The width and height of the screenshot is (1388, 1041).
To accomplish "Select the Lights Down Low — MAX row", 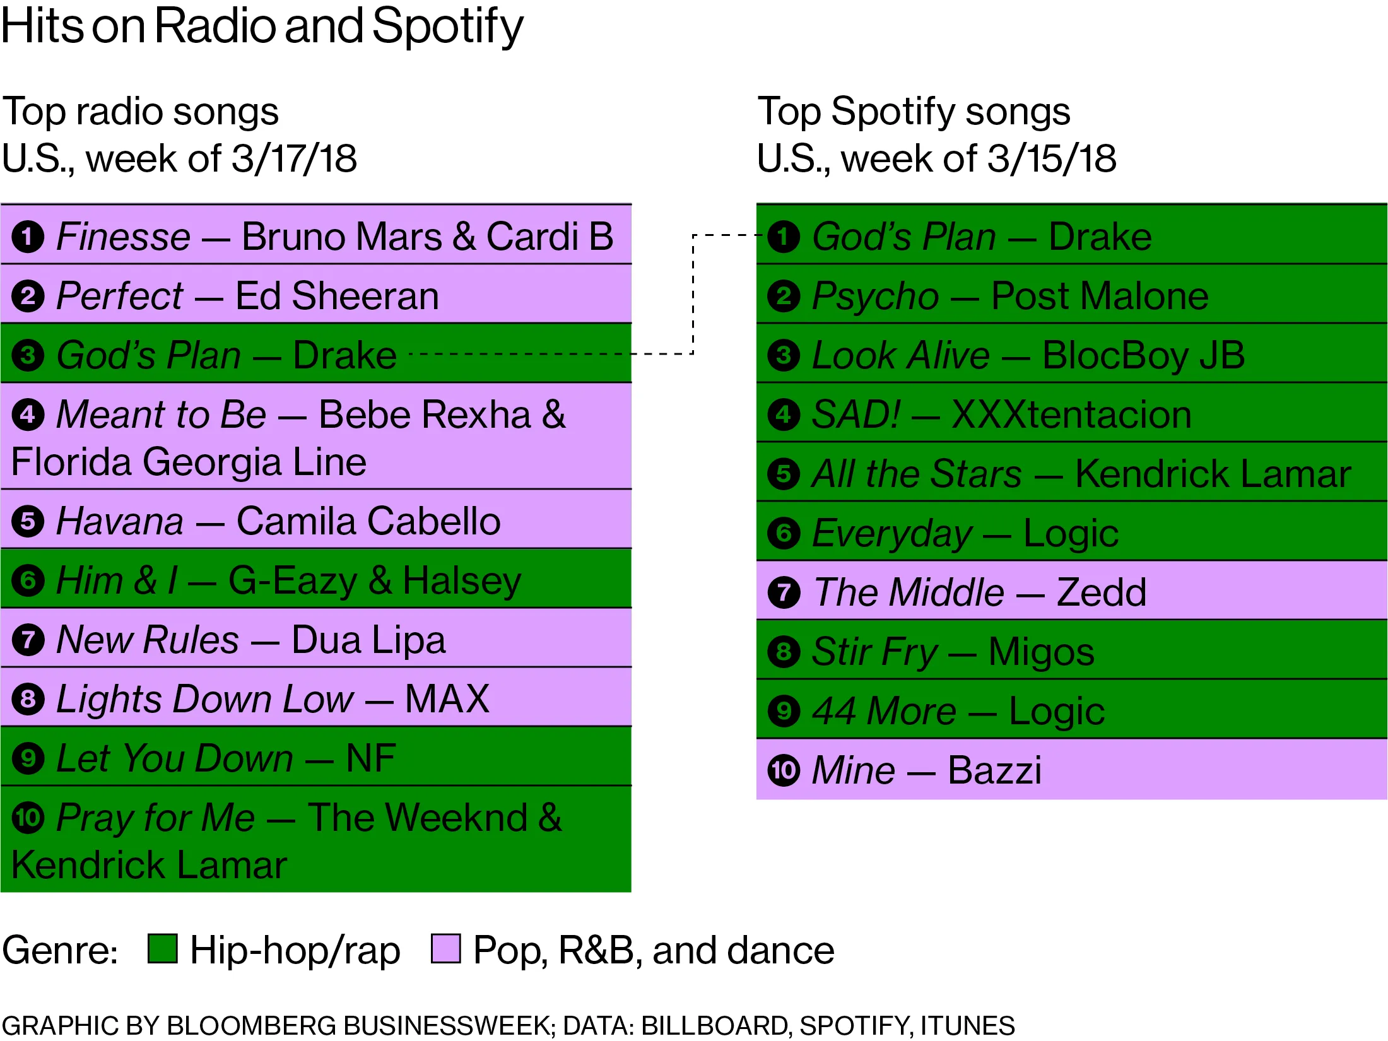I will 315,699.
